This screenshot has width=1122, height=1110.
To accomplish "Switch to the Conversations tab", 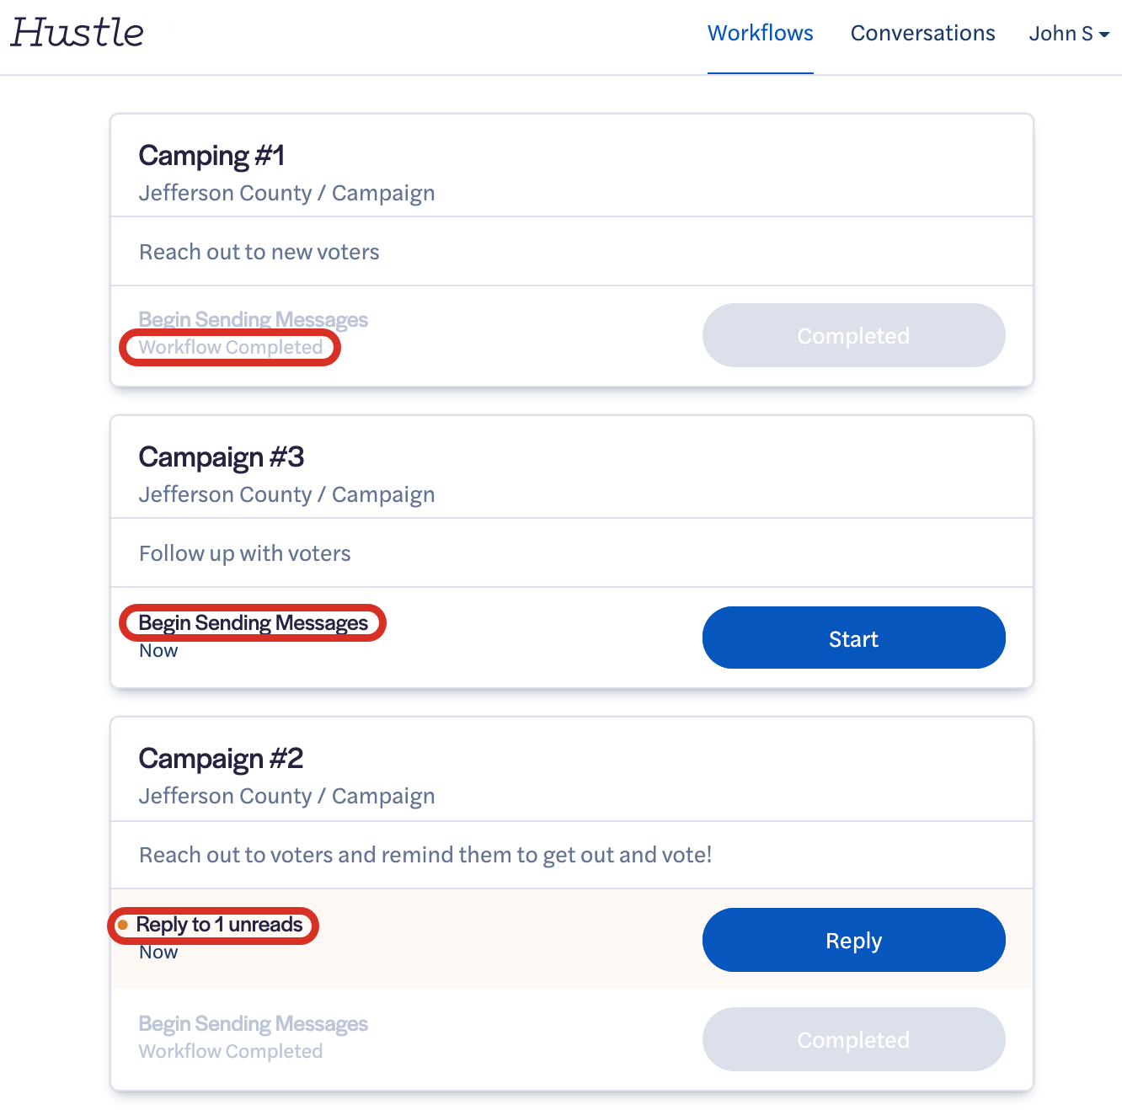I will point(922,33).
